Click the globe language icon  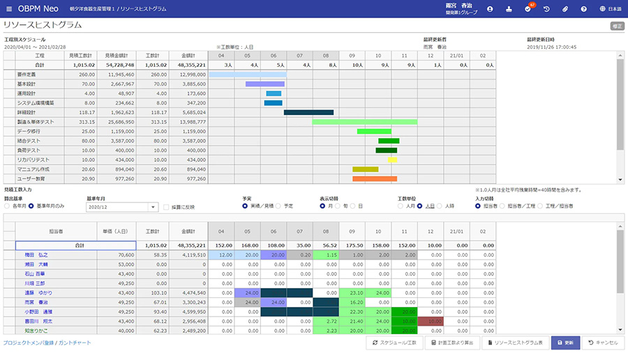(x=602, y=9)
